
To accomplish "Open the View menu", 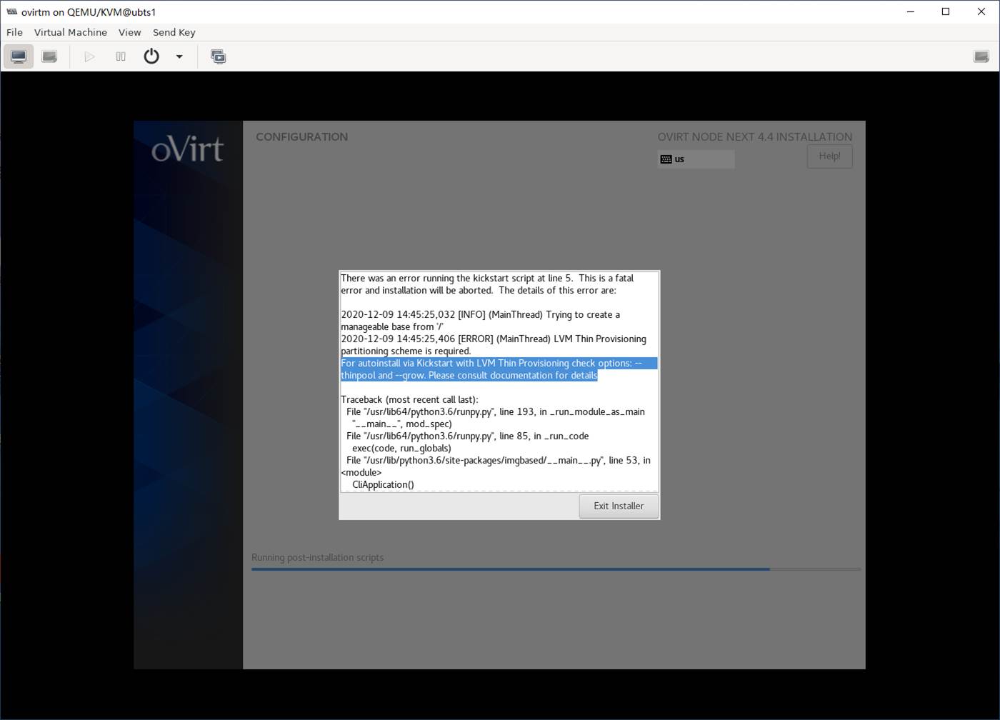I will point(129,32).
